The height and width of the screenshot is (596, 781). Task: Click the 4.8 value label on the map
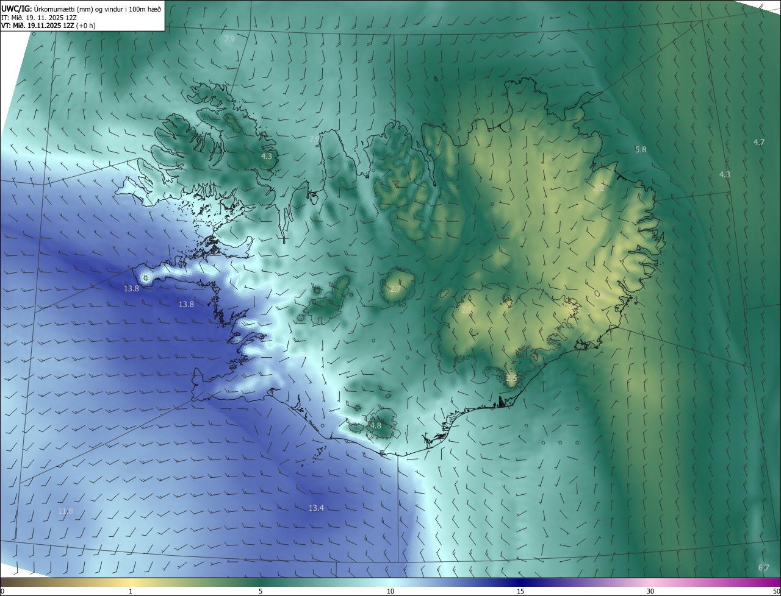coord(375,425)
